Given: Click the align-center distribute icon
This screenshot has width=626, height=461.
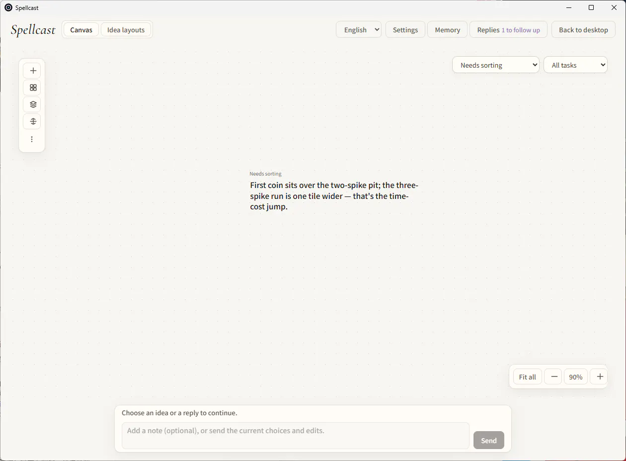Looking at the screenshot, I should point(33,121).
